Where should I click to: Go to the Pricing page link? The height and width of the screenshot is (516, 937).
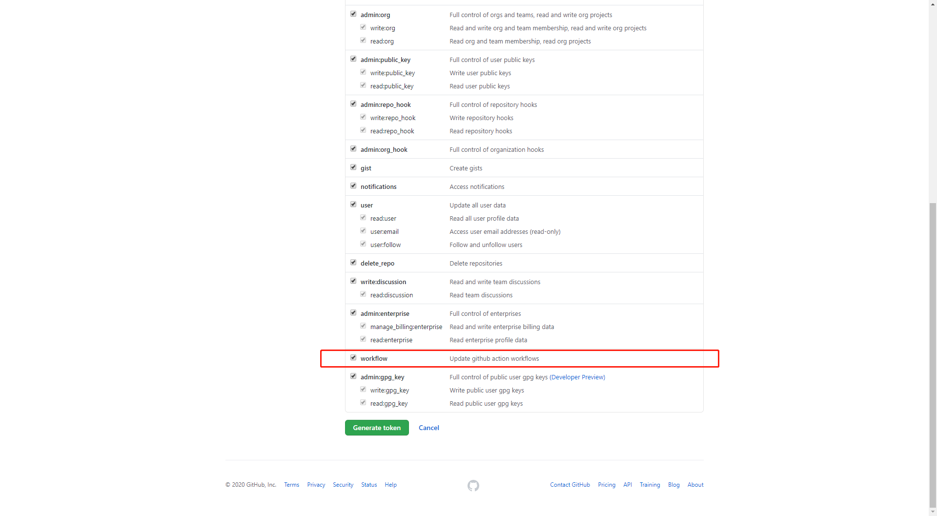coord(607,485)
